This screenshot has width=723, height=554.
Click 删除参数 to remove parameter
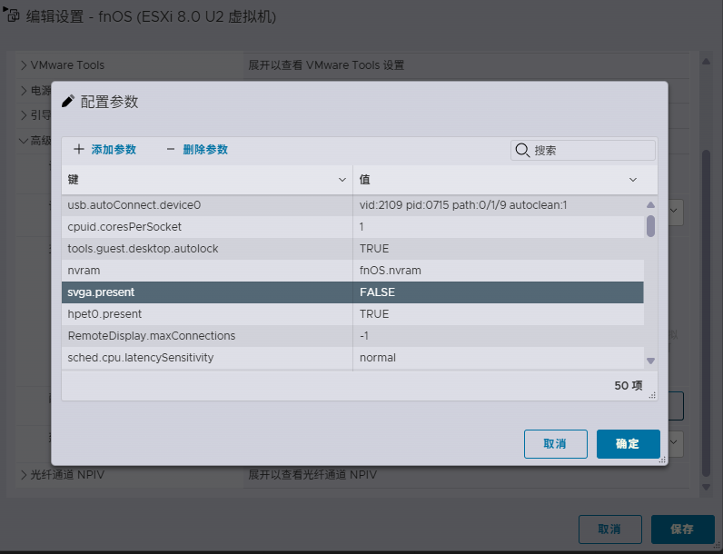coord(205,149)
